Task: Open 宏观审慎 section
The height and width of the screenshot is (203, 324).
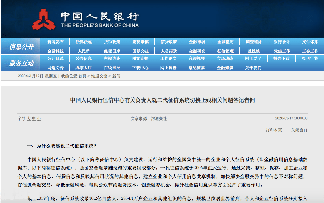Action: [x=140, y=42]
